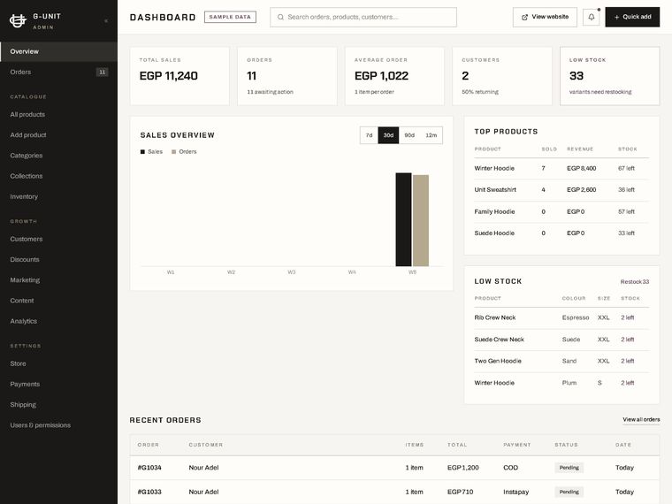Image resolution: width=672 pixels, height=504 pixels.
Task: Click the Sales legend black square
Action: tap(142, 152)
